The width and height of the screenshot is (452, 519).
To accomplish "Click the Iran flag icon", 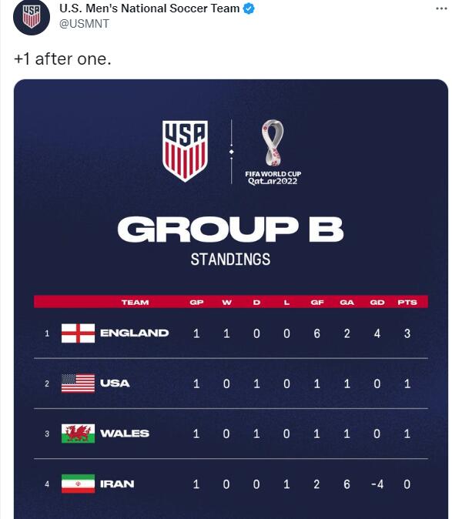I will point(78,484).
